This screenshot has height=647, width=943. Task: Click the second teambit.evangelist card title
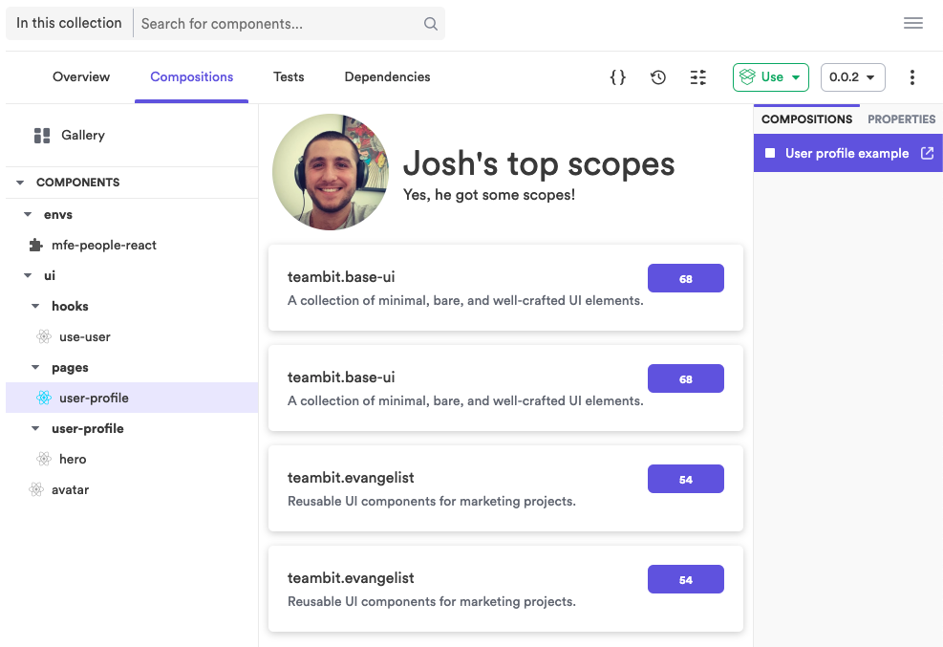point(351,578)
